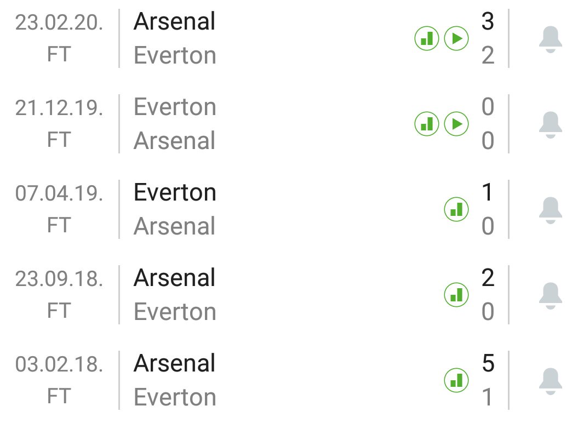Select Arsenal in the 23.09.18 match row

coord(175,278)
